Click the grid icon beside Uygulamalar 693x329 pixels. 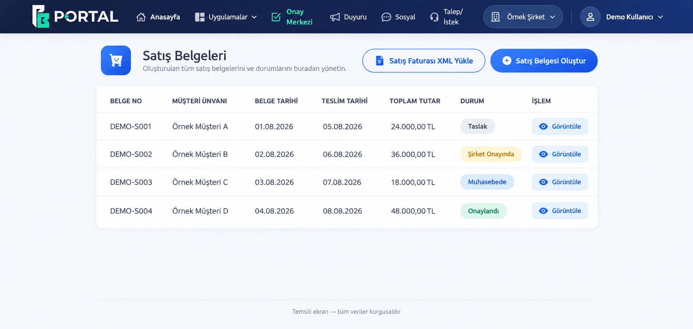point(200,17)
